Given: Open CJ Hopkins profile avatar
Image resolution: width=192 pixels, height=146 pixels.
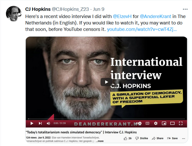Looking at the screenshot, I should click(x=13, y=13).
